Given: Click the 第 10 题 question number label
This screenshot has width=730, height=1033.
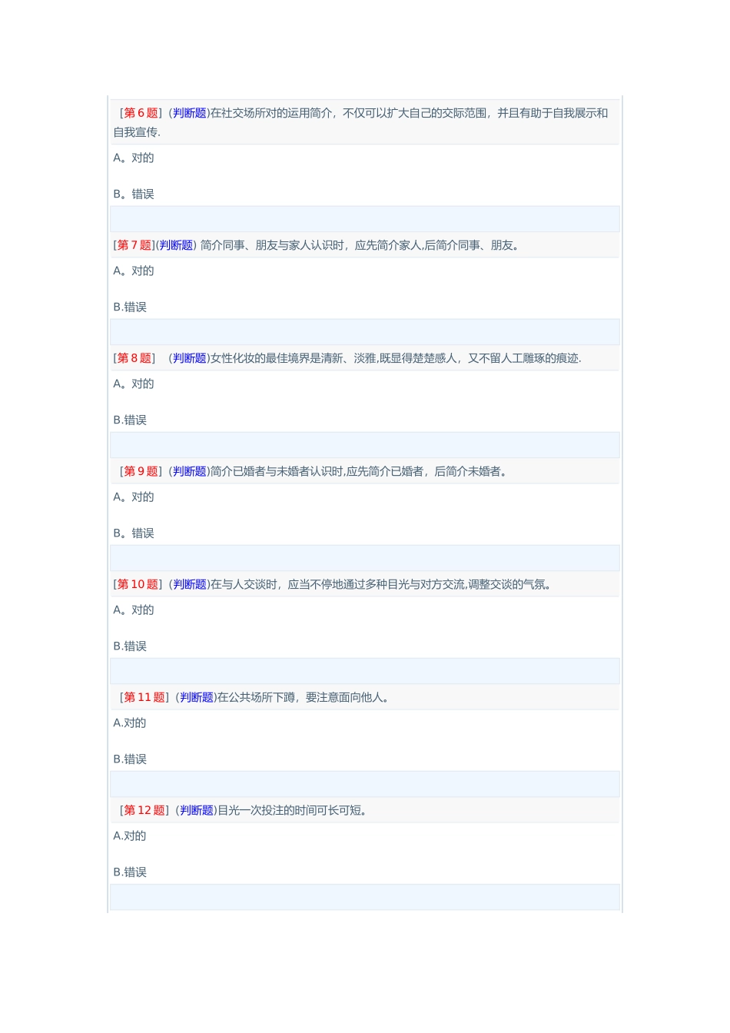Looking at the screenshot, I should pos(138,584).
